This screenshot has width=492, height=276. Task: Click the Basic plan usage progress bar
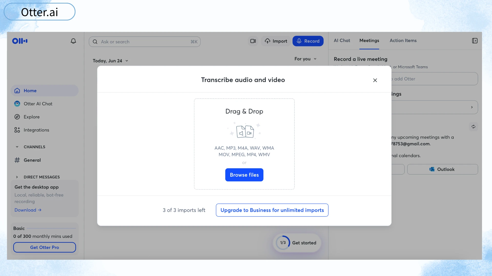[51, 228]
